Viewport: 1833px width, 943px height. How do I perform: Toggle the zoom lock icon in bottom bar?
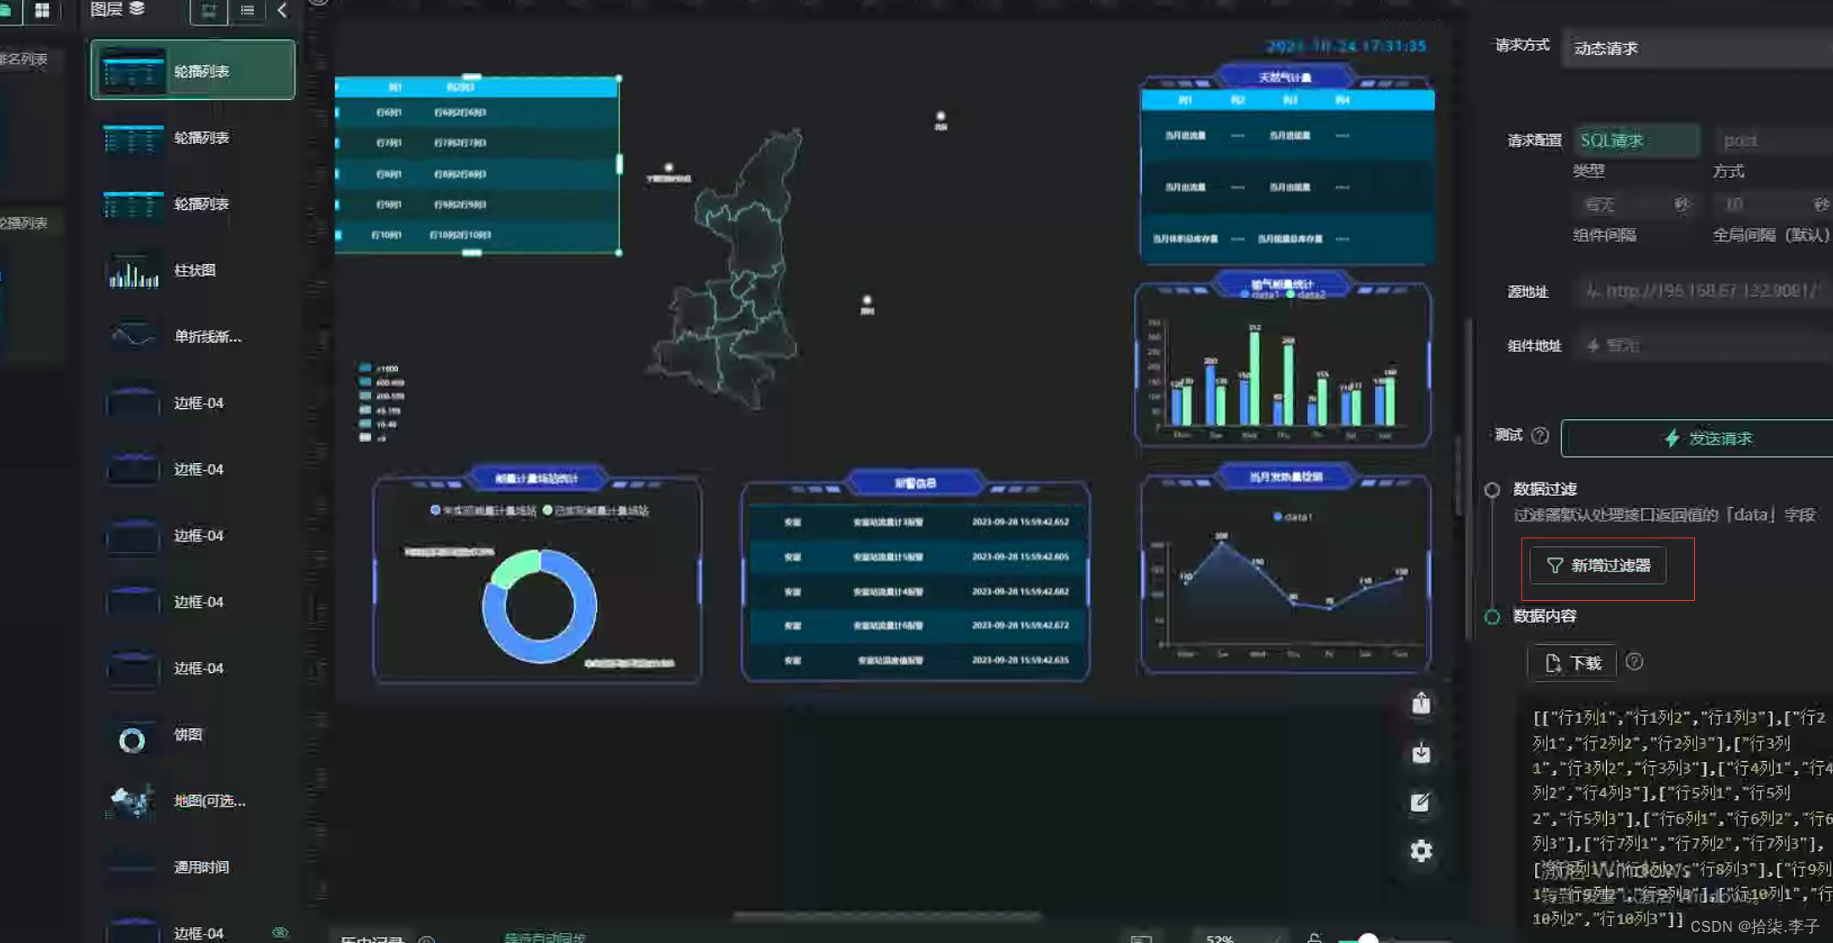tap(1314, 938)
